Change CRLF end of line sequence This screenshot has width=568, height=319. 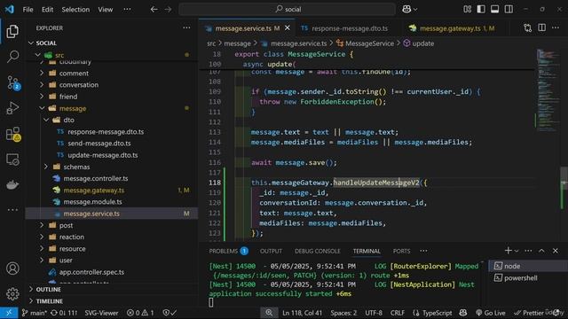(x=398, y=313)
